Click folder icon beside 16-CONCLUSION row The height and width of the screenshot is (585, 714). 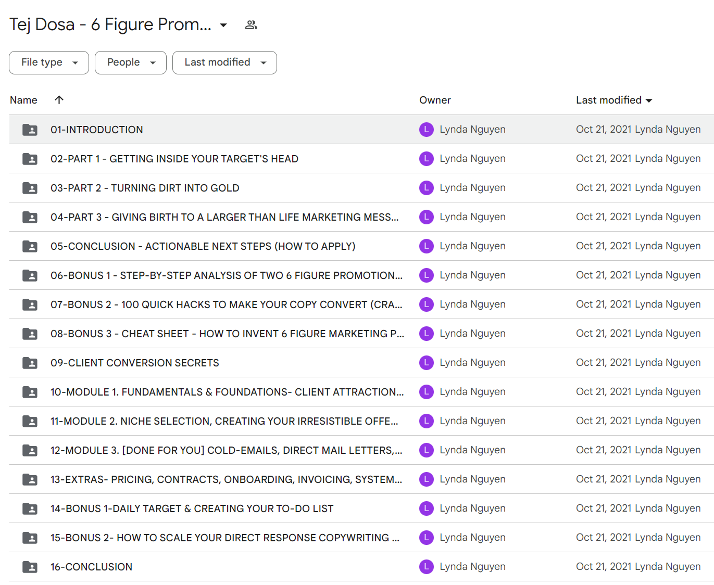30,567
